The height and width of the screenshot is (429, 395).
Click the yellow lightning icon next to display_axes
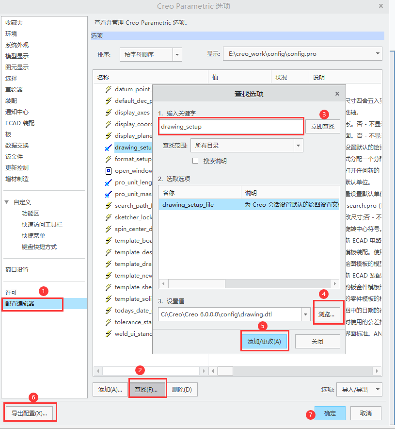(109, 112)
